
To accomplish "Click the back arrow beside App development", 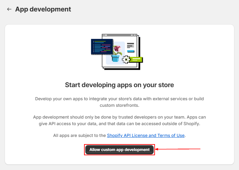I will pyautogui.click(x=9, y=9).
